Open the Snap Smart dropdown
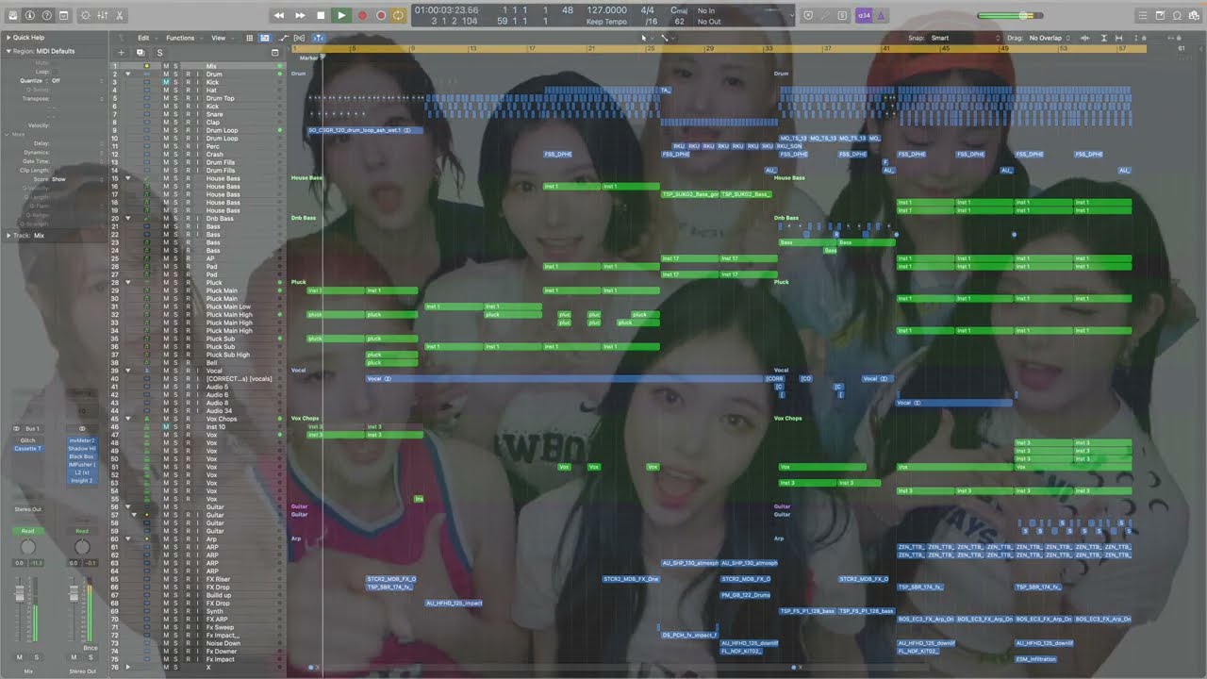This screenshot has height=679, width=1207. click(x=964, y=38)
